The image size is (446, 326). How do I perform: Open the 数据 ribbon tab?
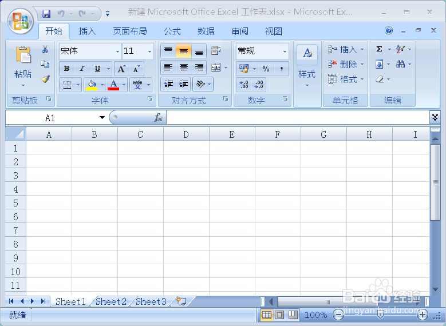coord(206,31)
